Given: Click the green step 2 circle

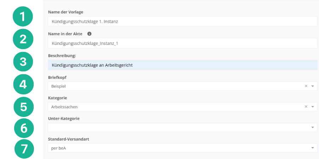Looking at the screenshot, I should tap(23, 39).
